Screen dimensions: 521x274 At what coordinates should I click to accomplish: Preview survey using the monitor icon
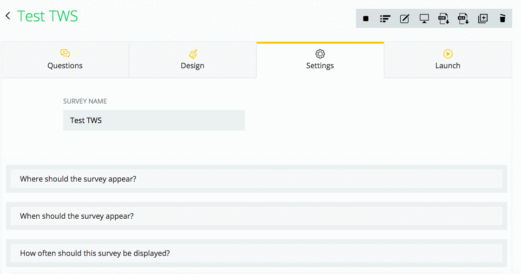pos(424,19)
